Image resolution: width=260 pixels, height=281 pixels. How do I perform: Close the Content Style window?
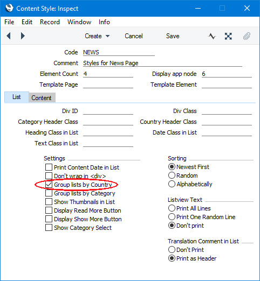247,8
